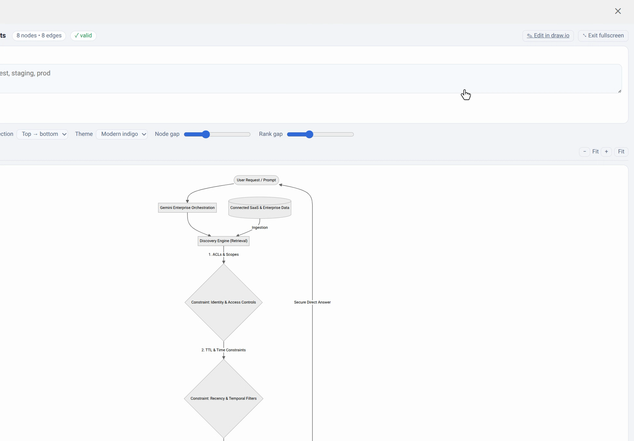634x441 pixels.
Task: Click the '8 nodes • 8 edges' badge
Action: [x=39, y=35]
